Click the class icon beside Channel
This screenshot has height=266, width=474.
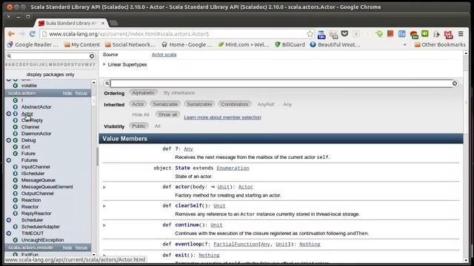coord(16,127)
